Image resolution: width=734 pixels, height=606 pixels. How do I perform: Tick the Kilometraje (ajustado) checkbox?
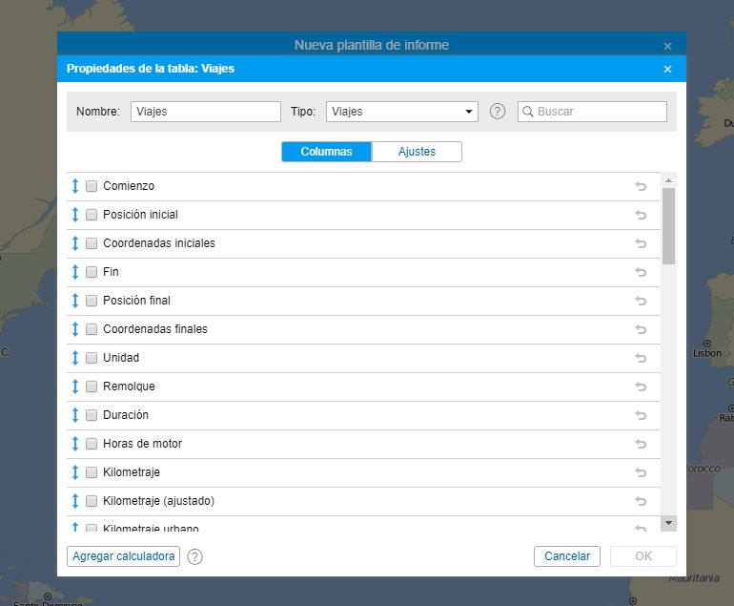tap(92, 501)
